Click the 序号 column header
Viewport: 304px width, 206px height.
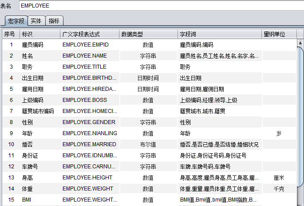[x=10, y=34]
